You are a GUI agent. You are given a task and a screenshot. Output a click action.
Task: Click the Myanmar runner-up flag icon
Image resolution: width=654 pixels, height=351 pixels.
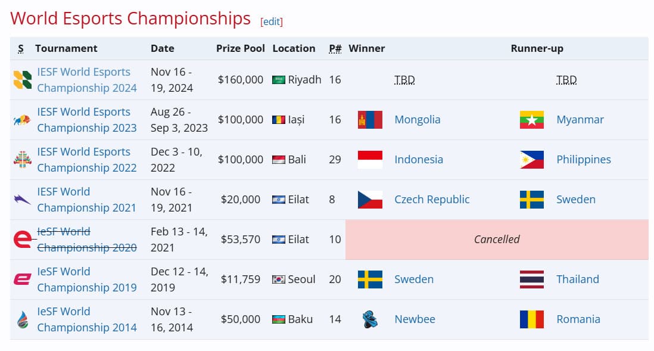(x=532, y=119)
